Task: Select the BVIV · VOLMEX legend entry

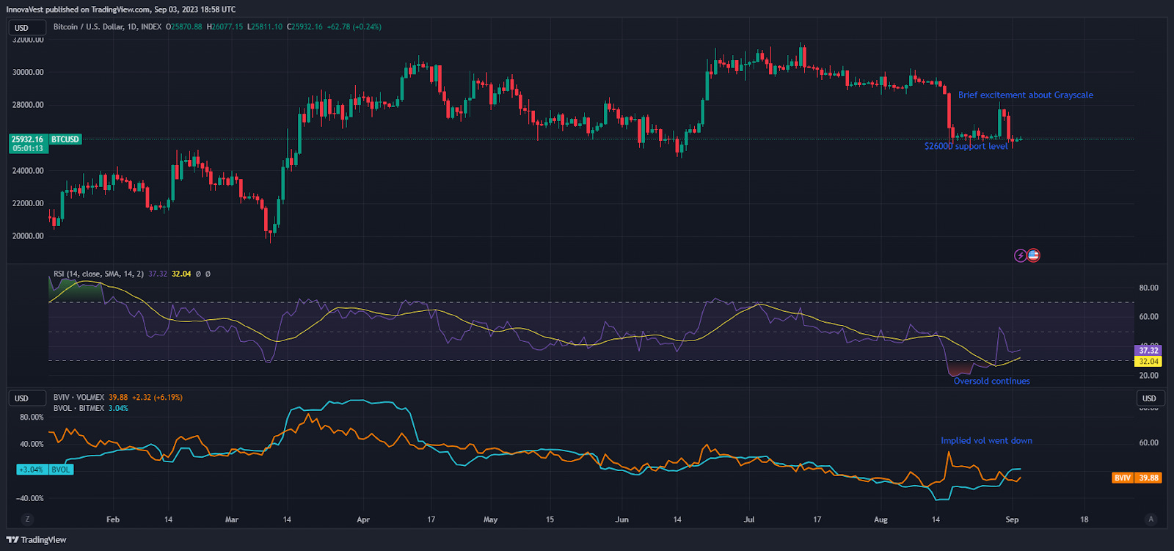Action: click(79, 397)
